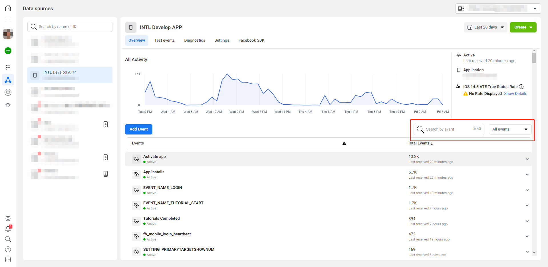Click the info icon beside ATE True Status Rate
This screenshot has width=548, height=267.
pos(521,87)
